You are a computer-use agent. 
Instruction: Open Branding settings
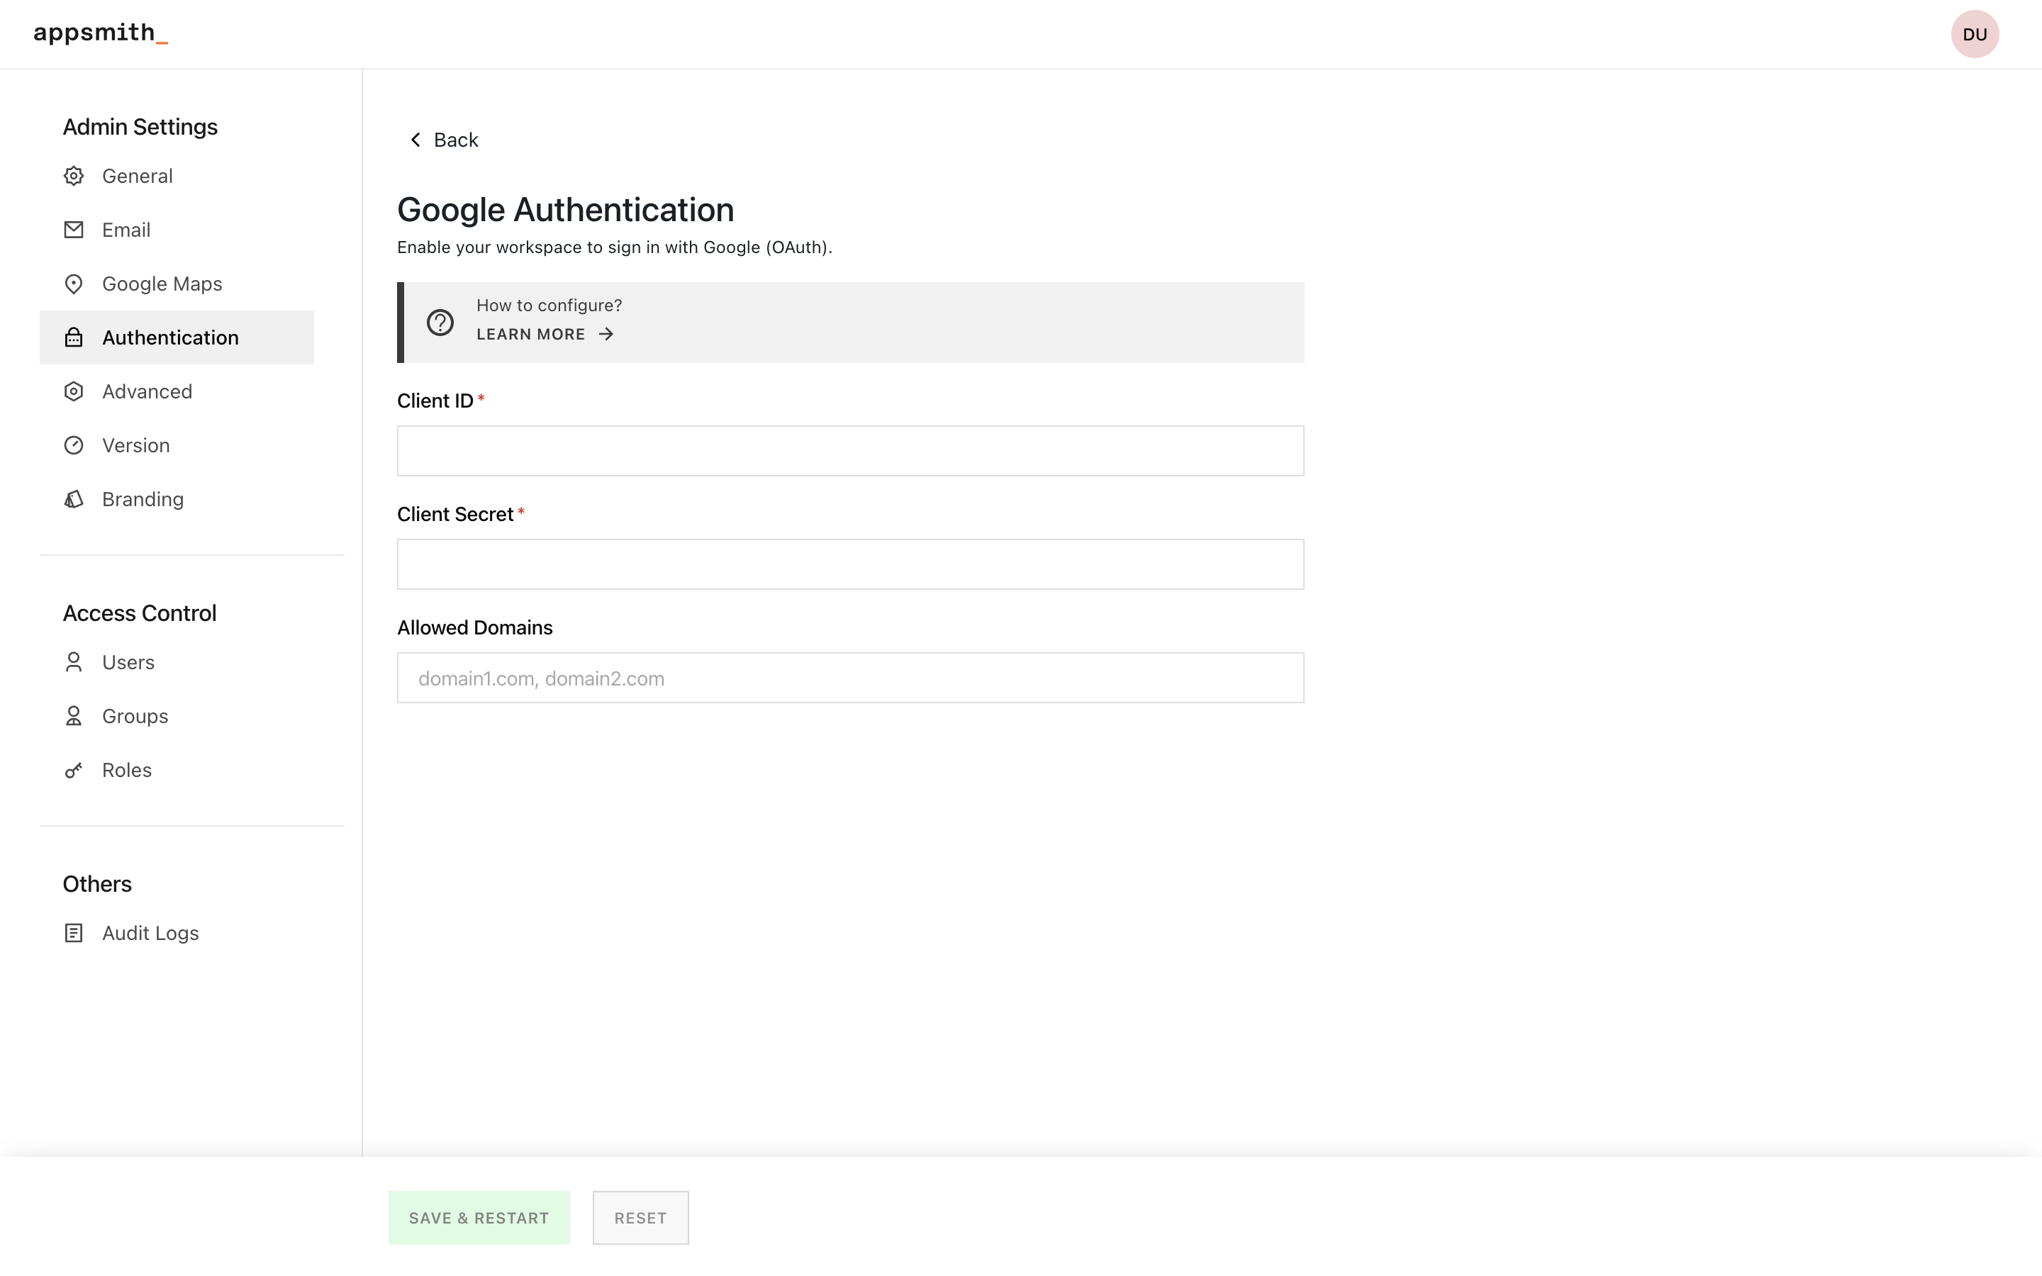177,499
